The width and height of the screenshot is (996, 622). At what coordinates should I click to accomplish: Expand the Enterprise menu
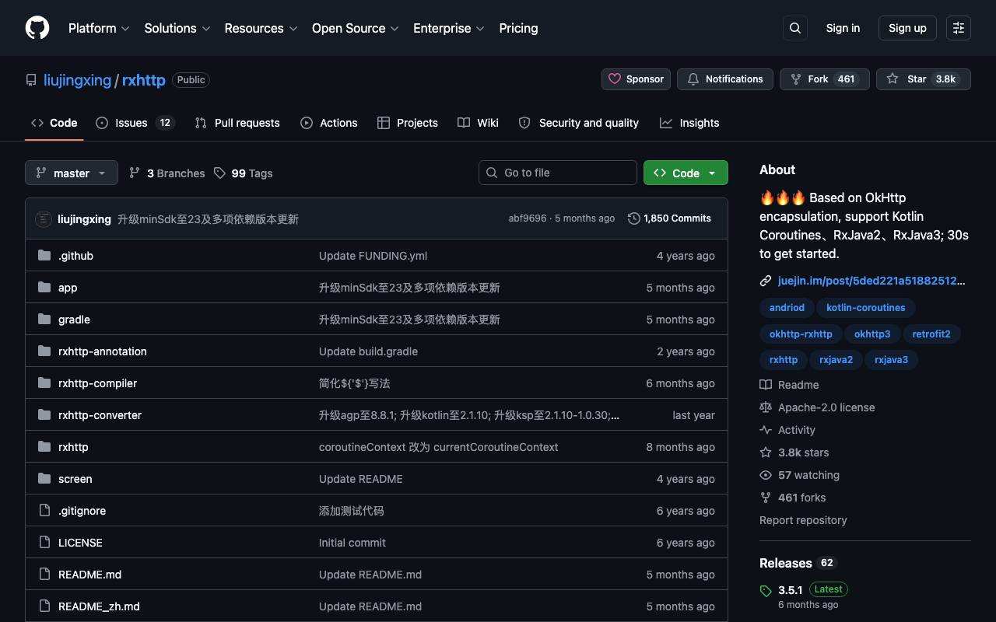pos(449,28)
